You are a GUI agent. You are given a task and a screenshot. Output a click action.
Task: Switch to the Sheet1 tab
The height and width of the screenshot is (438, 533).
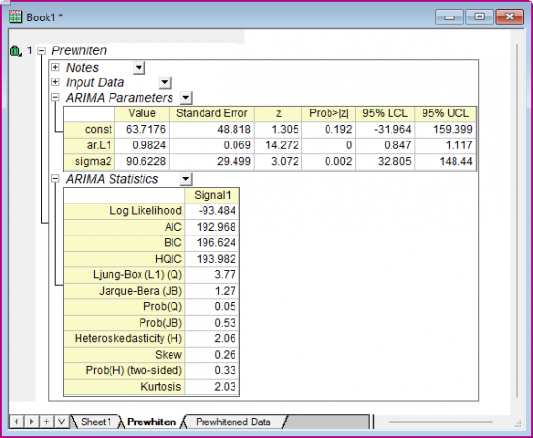[x=96, y=422]
